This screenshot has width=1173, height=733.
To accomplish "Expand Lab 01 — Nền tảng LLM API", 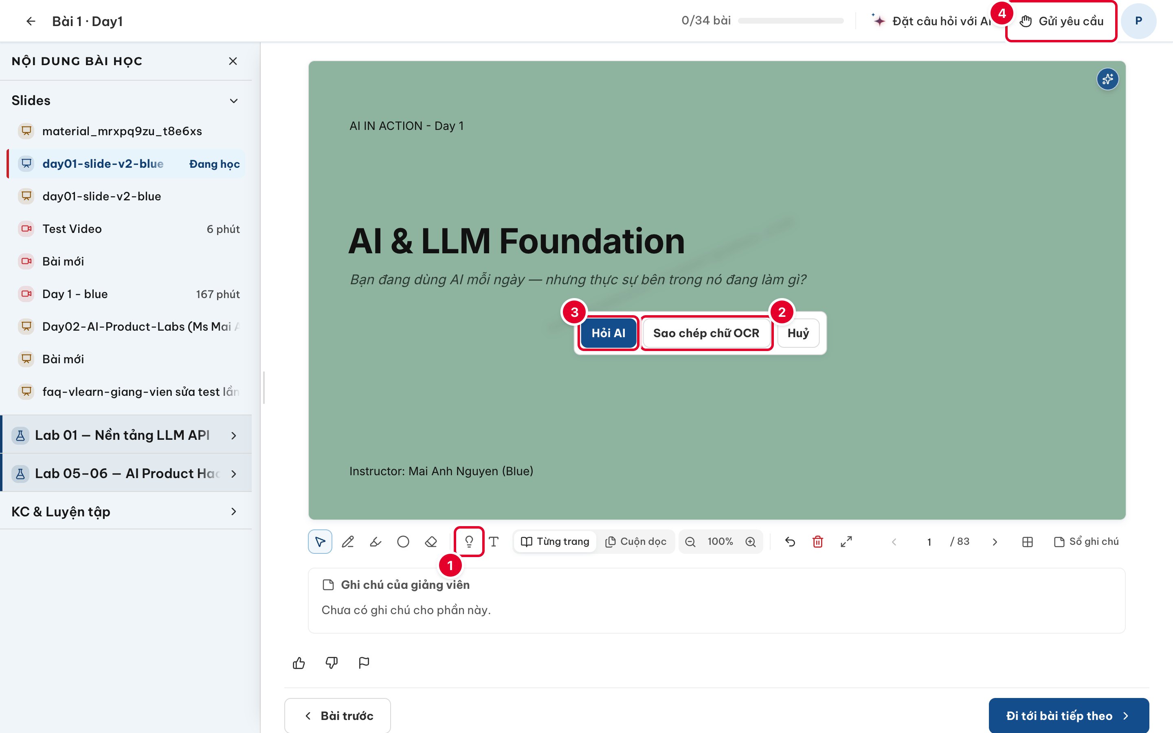I will coord(125,435).
